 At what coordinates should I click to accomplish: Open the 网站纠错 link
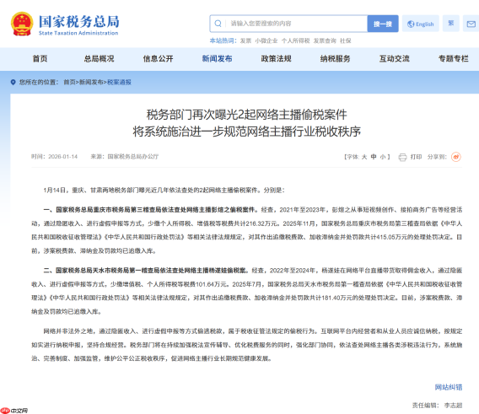tap(449, 387)
